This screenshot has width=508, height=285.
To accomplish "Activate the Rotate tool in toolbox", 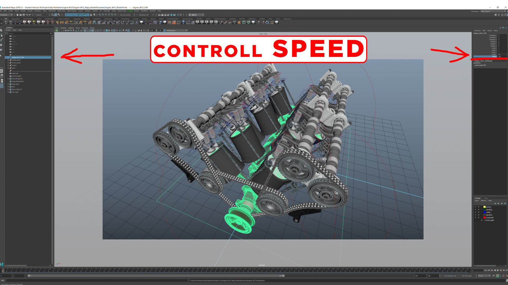I will tap(1, 50).
